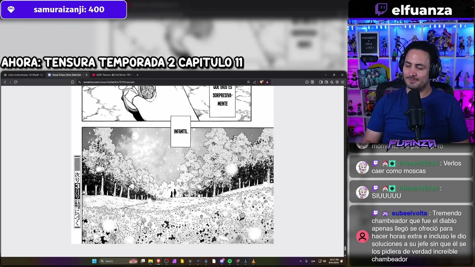The image size is (475, 267).
Task: Click the Brave Rewards triangle icon
Action: point(267,82)
